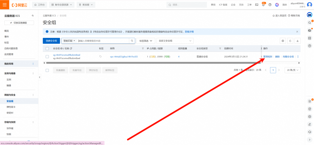Click 管理规则 for the security group

[x=268, y=57]
